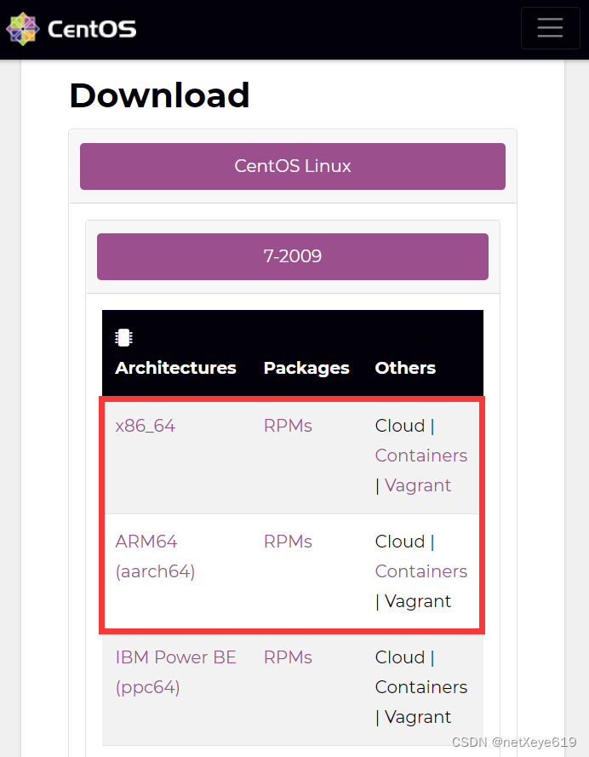Click the Packages column header

click(306, 368)
